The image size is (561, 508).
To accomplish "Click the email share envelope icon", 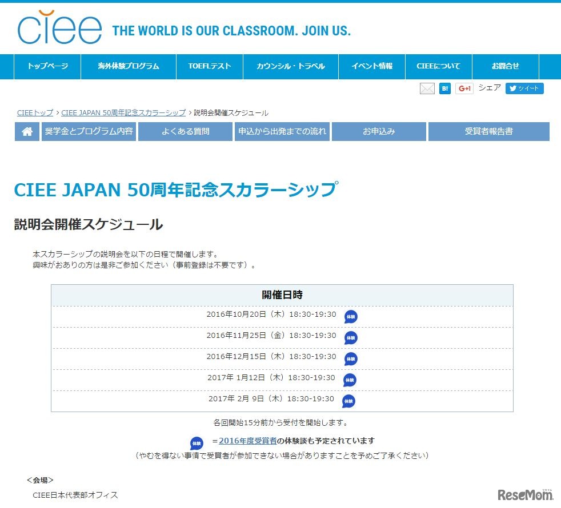I will [x=427, y=88].
